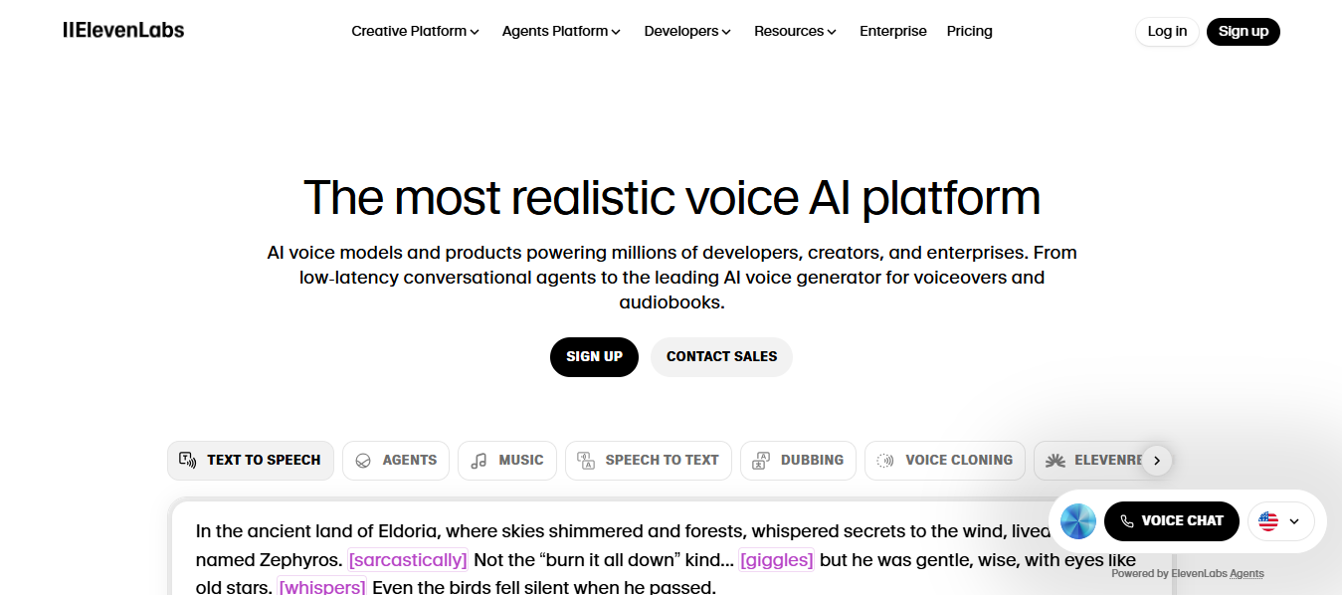This screenshot has width=1342, height=595.
Task: Open the Powered by ElevenLabs Agents link
Action: pos(1187,573)
